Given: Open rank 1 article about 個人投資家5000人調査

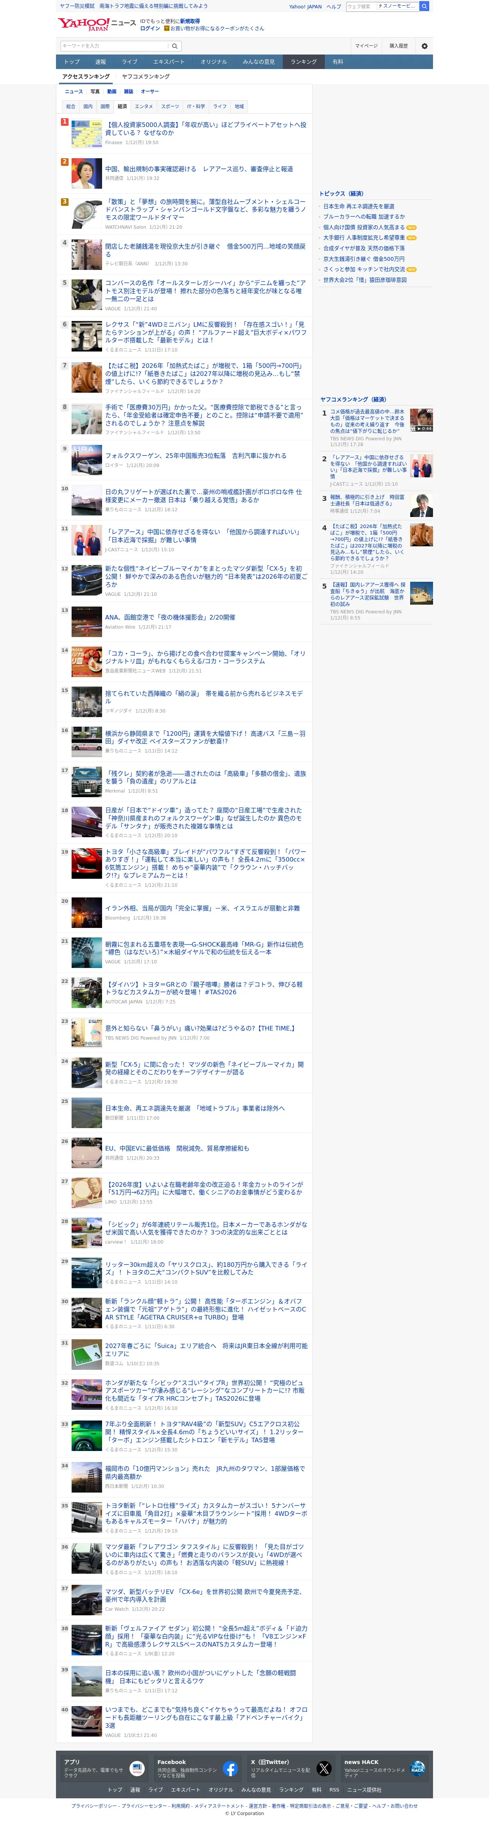Looking at the screenshot, I should click(205, 128).
